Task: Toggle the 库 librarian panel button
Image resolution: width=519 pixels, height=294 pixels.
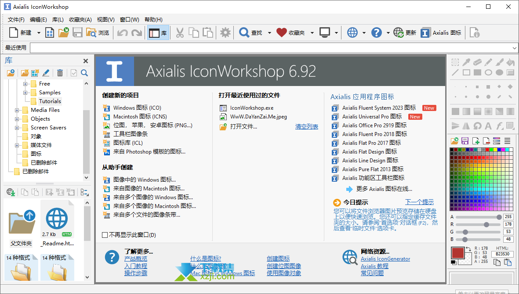Action: [x=158, y=33]
